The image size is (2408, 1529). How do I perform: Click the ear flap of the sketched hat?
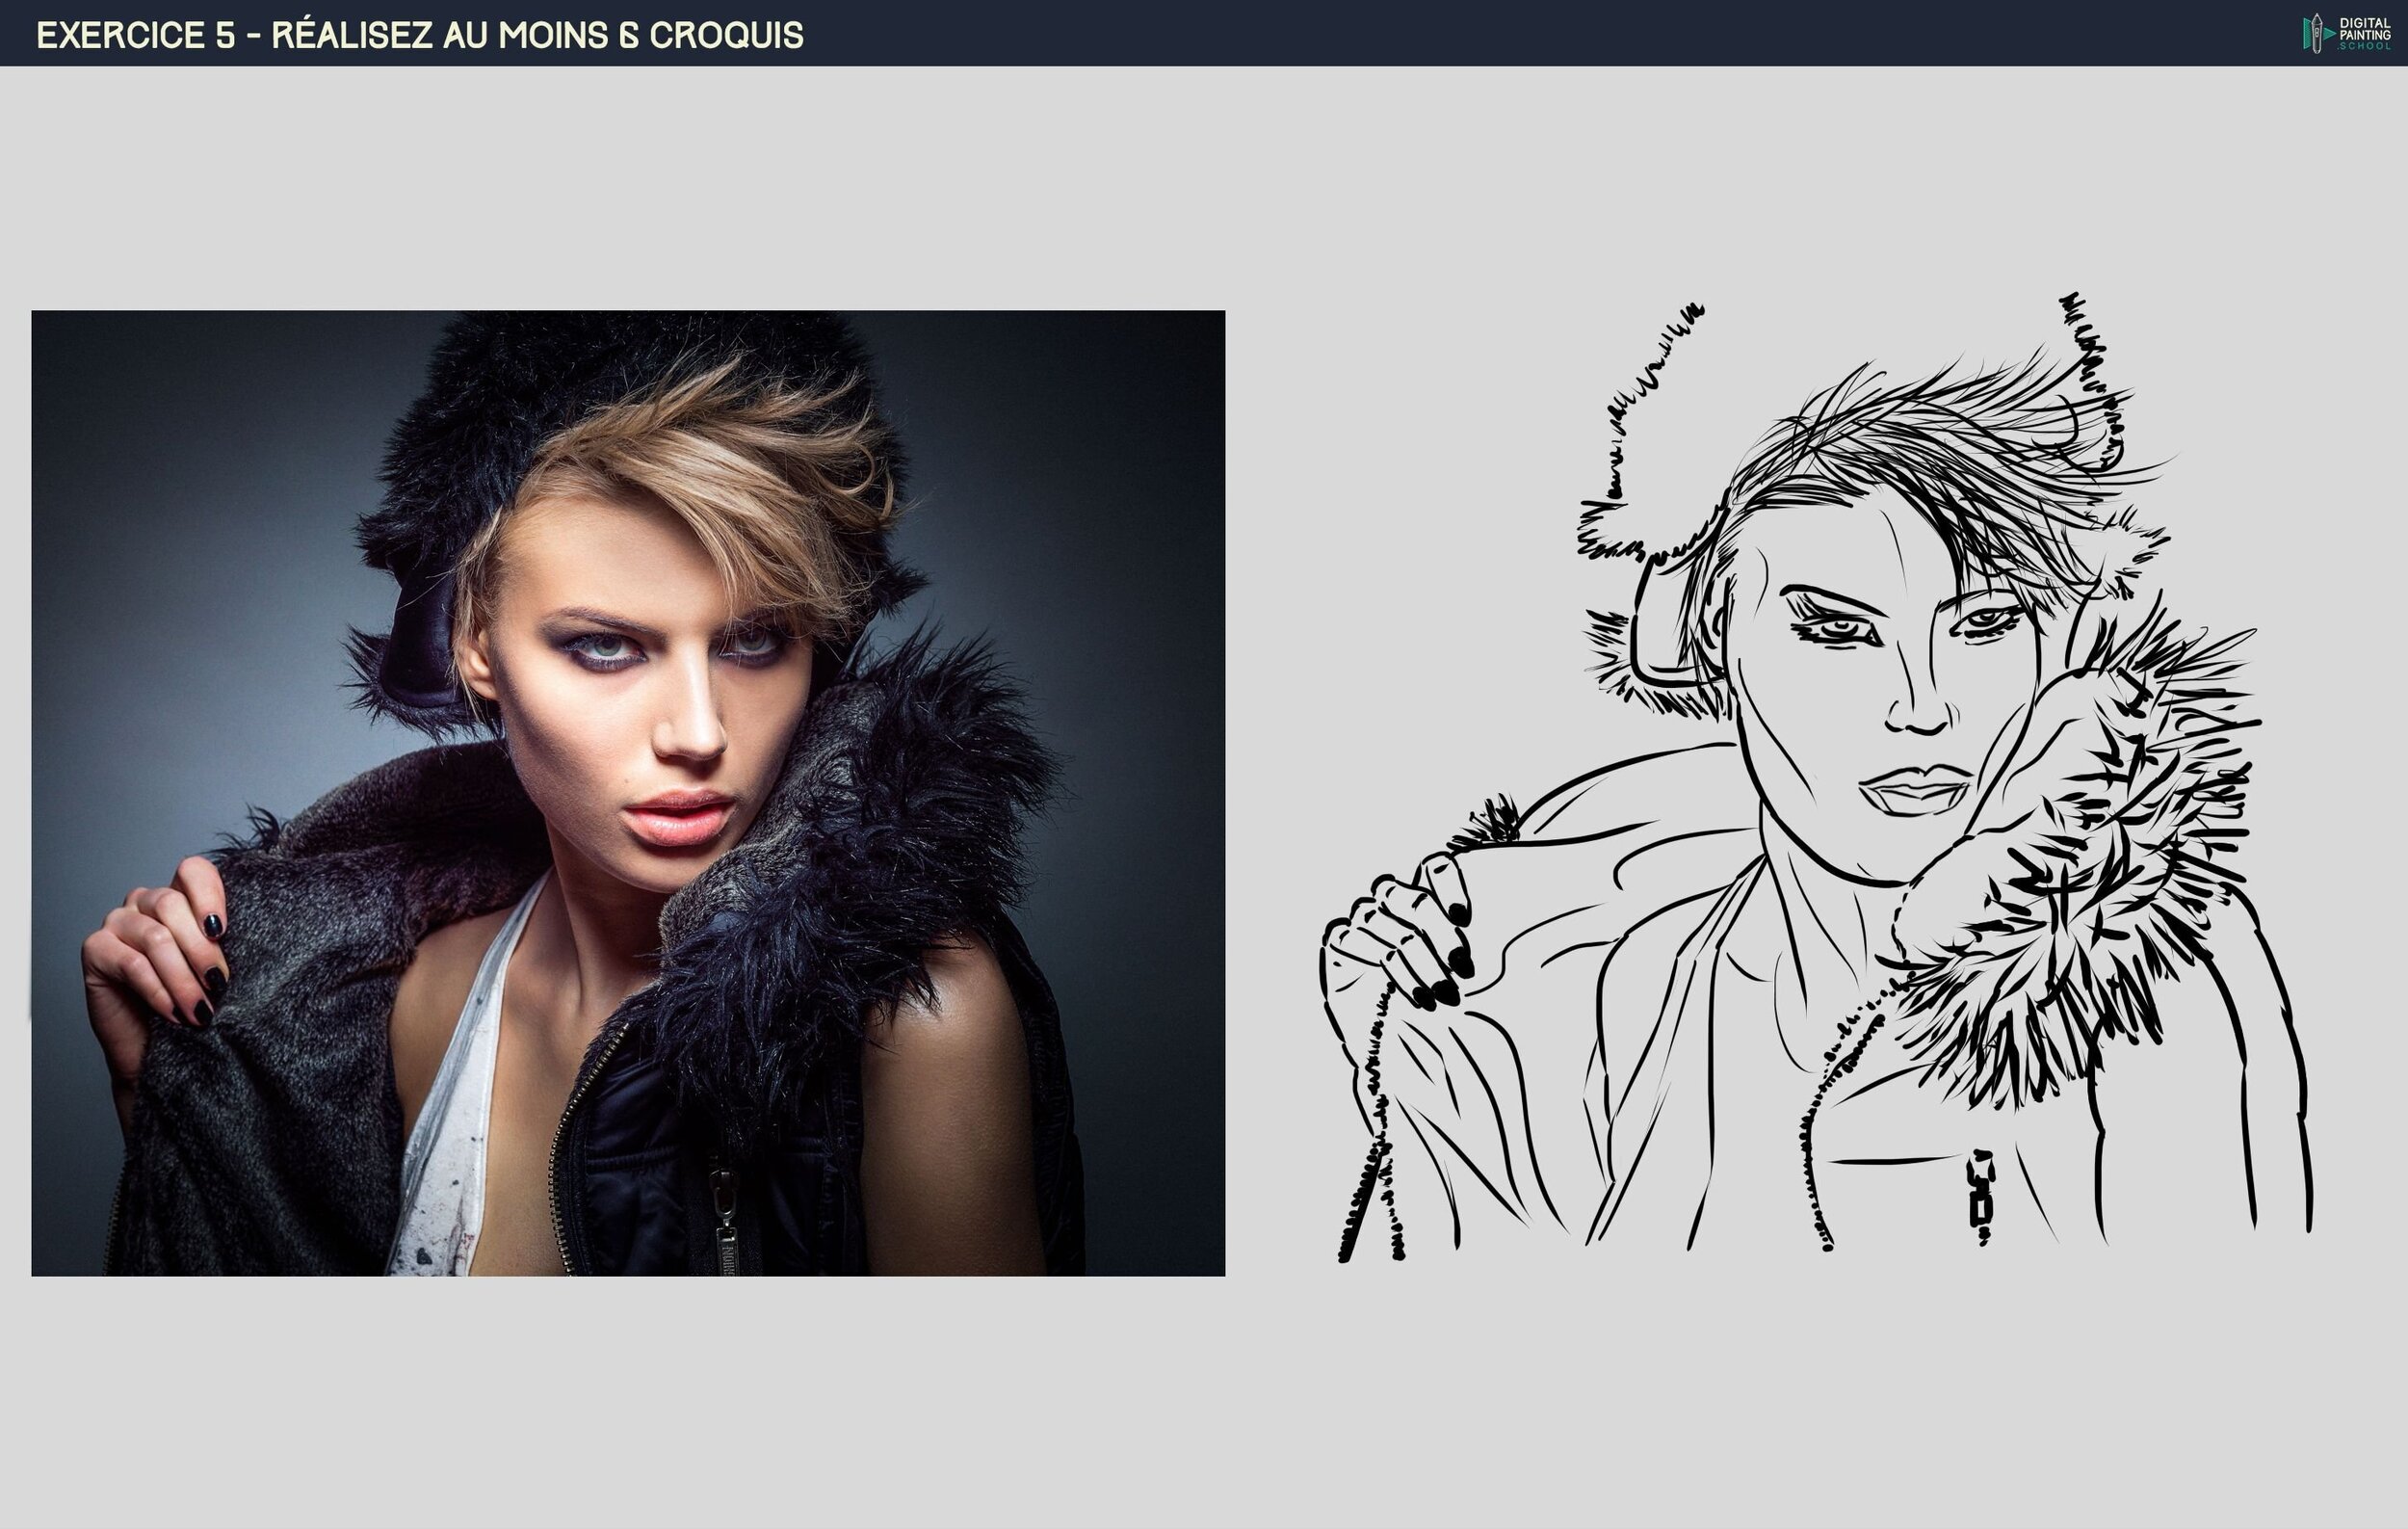(1658, 625)
